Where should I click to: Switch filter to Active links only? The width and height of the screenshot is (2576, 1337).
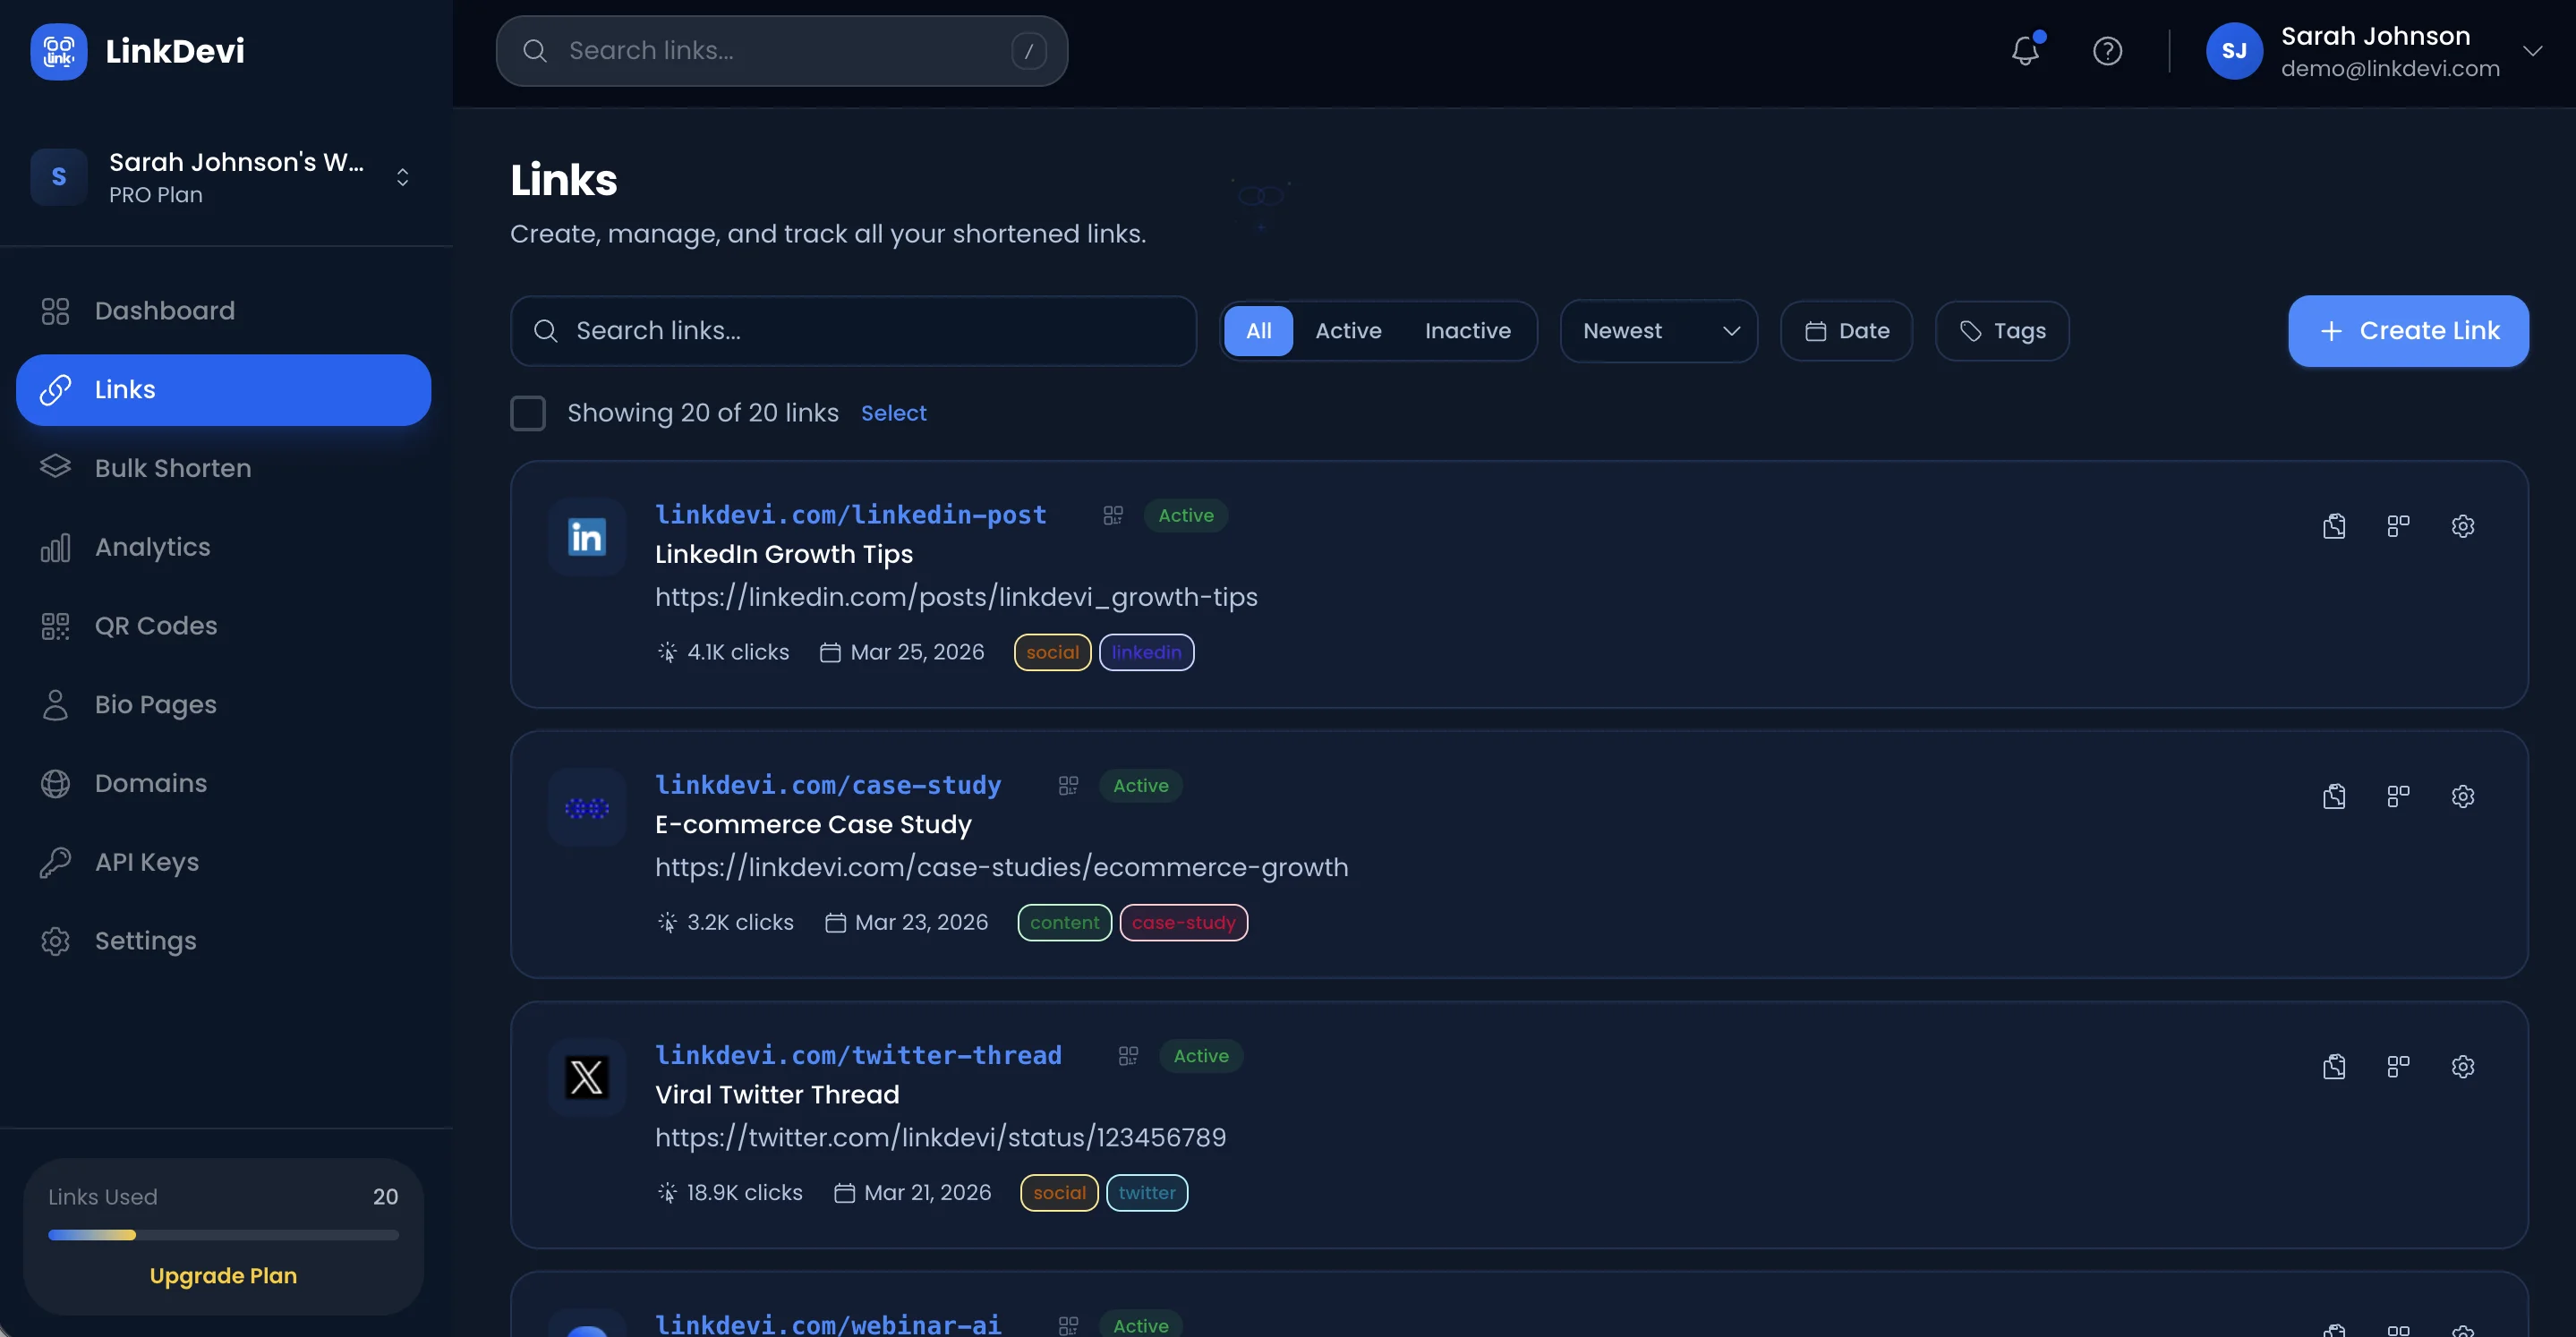coord(1348,331)
